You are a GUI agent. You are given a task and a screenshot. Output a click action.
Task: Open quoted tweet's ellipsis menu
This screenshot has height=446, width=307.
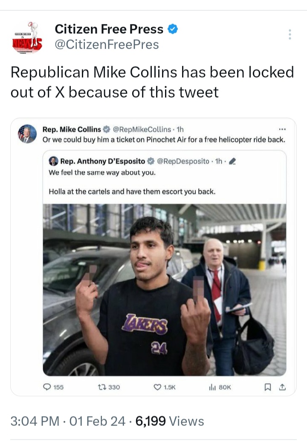pyautogui.click(x=282, y=130)
